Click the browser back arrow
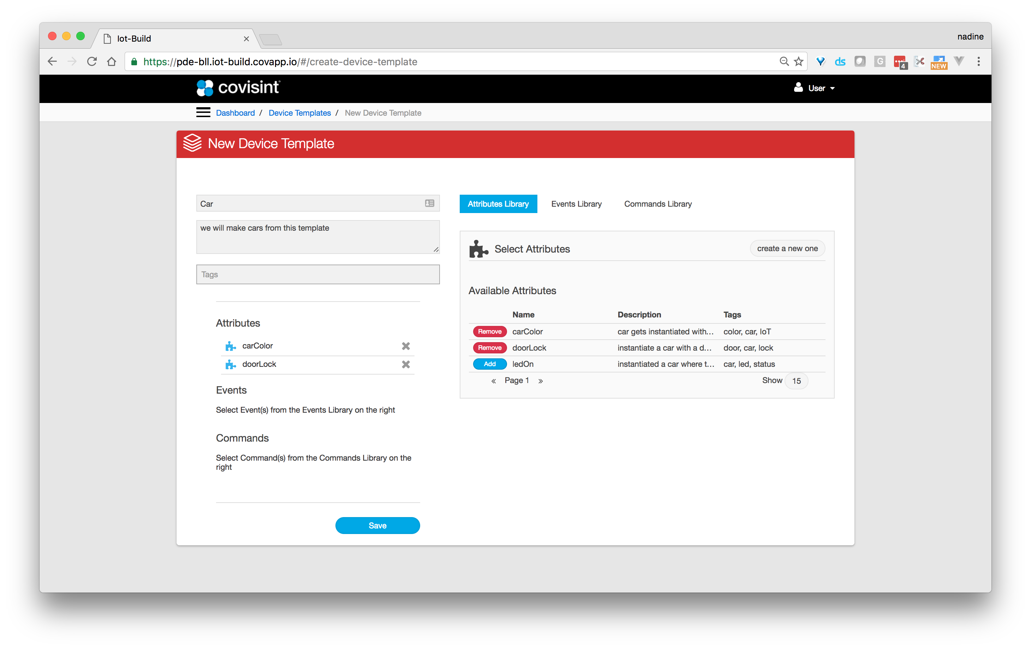Image resolution: width=1031 pixels, height=649 pixels. coord(52,62)
